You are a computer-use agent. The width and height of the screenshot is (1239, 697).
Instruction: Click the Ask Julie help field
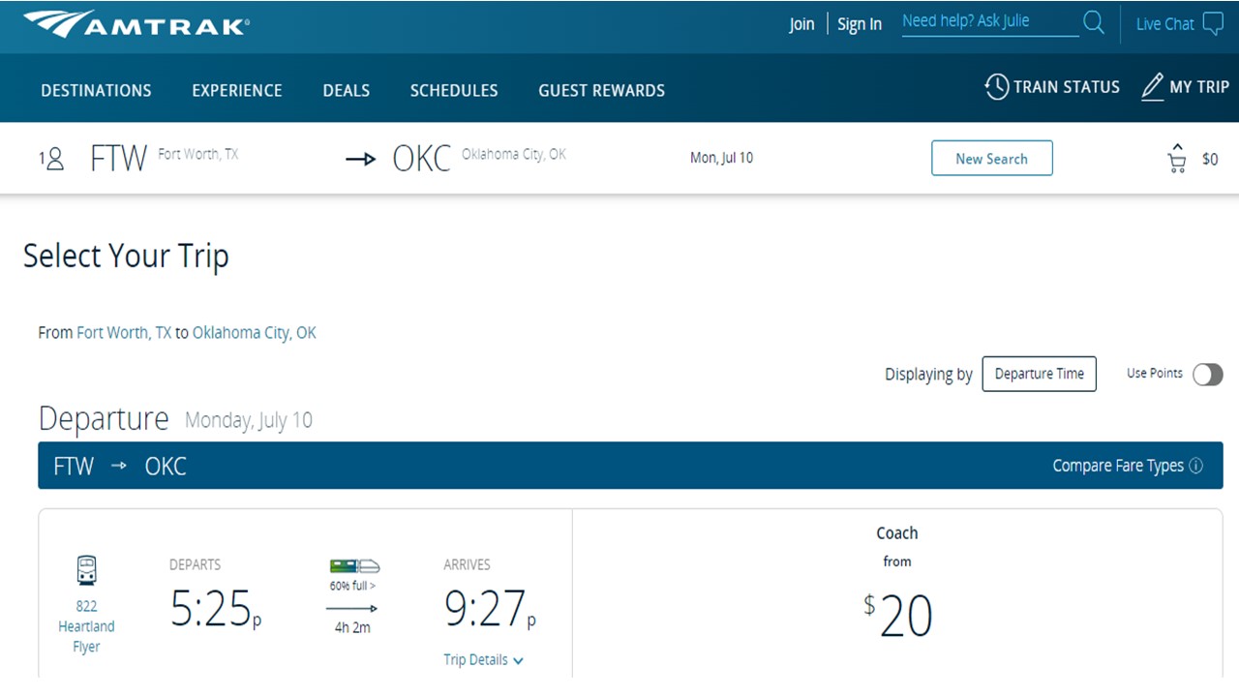tap(989, 22)
